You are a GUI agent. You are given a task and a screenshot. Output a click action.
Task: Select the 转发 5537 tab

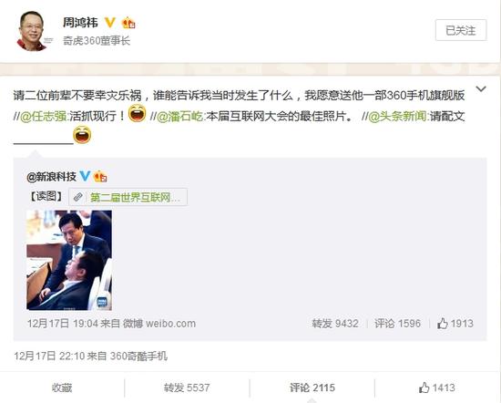pyautogui.click(x=187, y=387)
